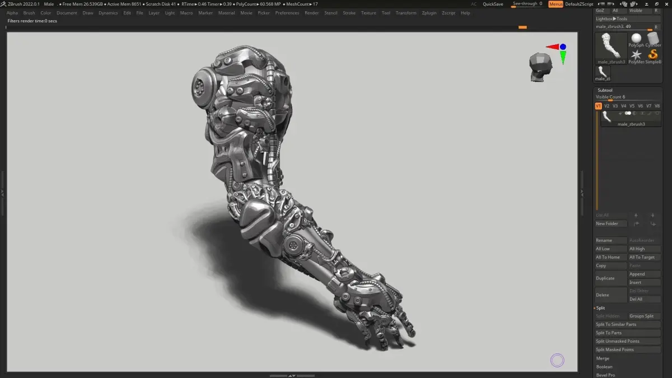Open the Brush menu
Screen dimensions: 672x378
pyautogui.click(x=29, y=13)
